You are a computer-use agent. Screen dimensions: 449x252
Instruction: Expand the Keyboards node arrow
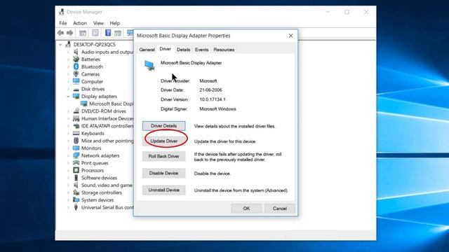pos(68,134)
